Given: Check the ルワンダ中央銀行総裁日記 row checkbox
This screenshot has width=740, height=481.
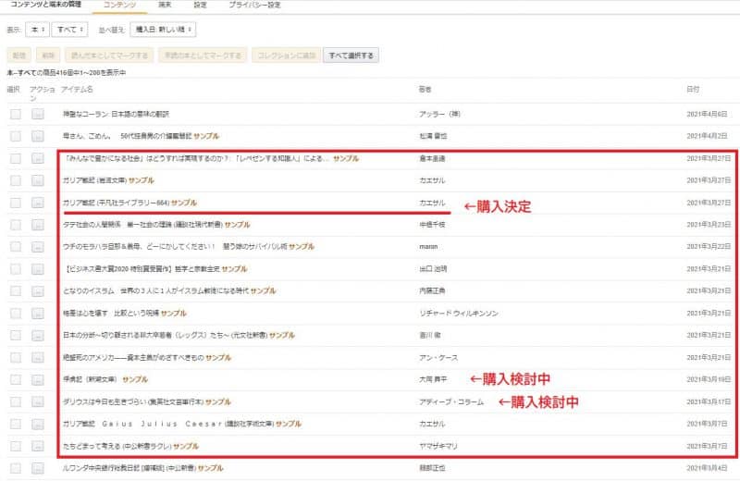Looking at the screenshot, I should click(15, 468).
